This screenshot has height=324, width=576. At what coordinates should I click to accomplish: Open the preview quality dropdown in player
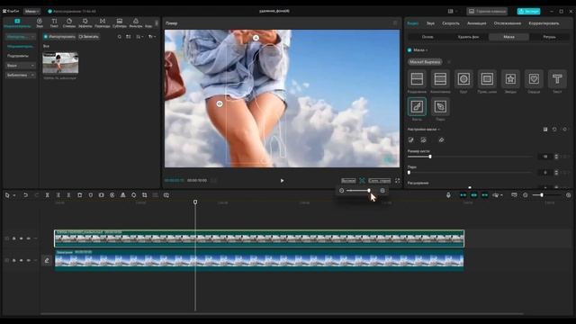tap(348, 180)
